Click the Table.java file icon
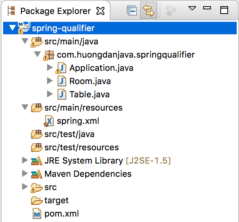 point(62,94)
